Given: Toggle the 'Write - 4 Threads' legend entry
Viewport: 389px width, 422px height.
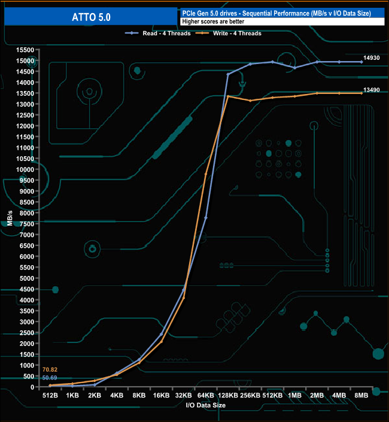Looking at the screenshot, I should pos(238,34).
